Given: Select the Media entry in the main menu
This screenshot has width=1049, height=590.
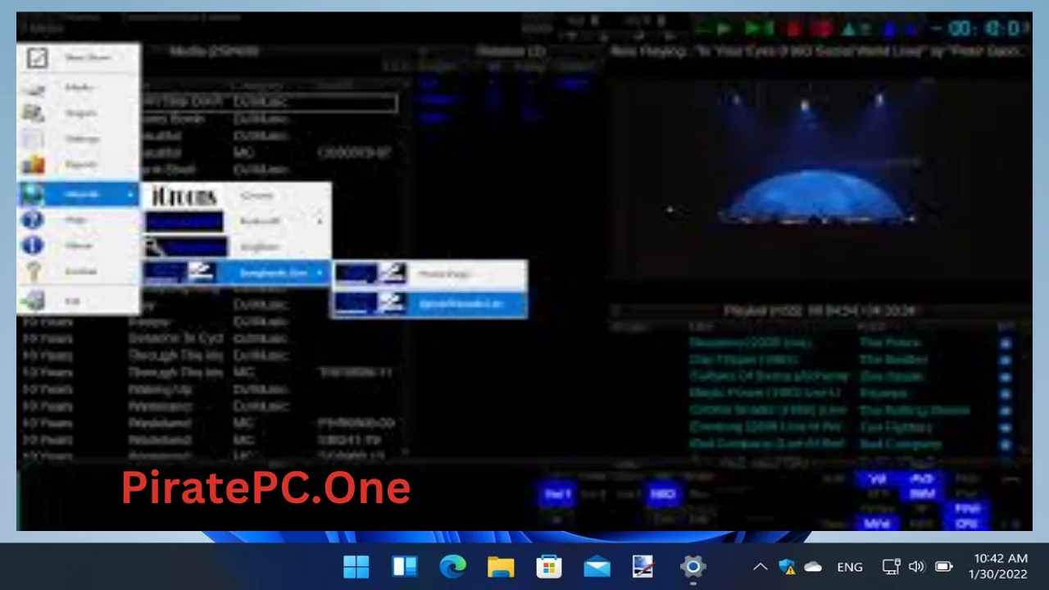Looking at the screenshot, I should 79,87.
